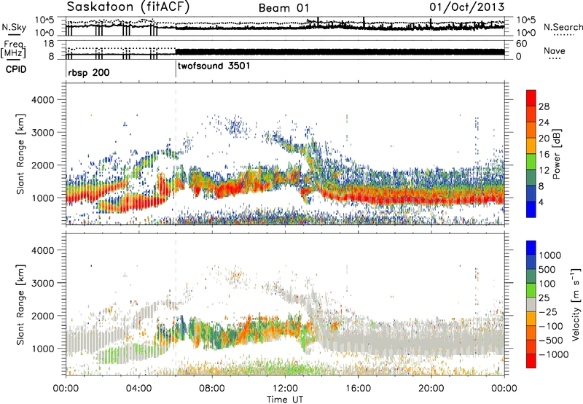Click the left '10^5' noise axis tick
Screen dimensions: 583x404
(x=45, y=20)
